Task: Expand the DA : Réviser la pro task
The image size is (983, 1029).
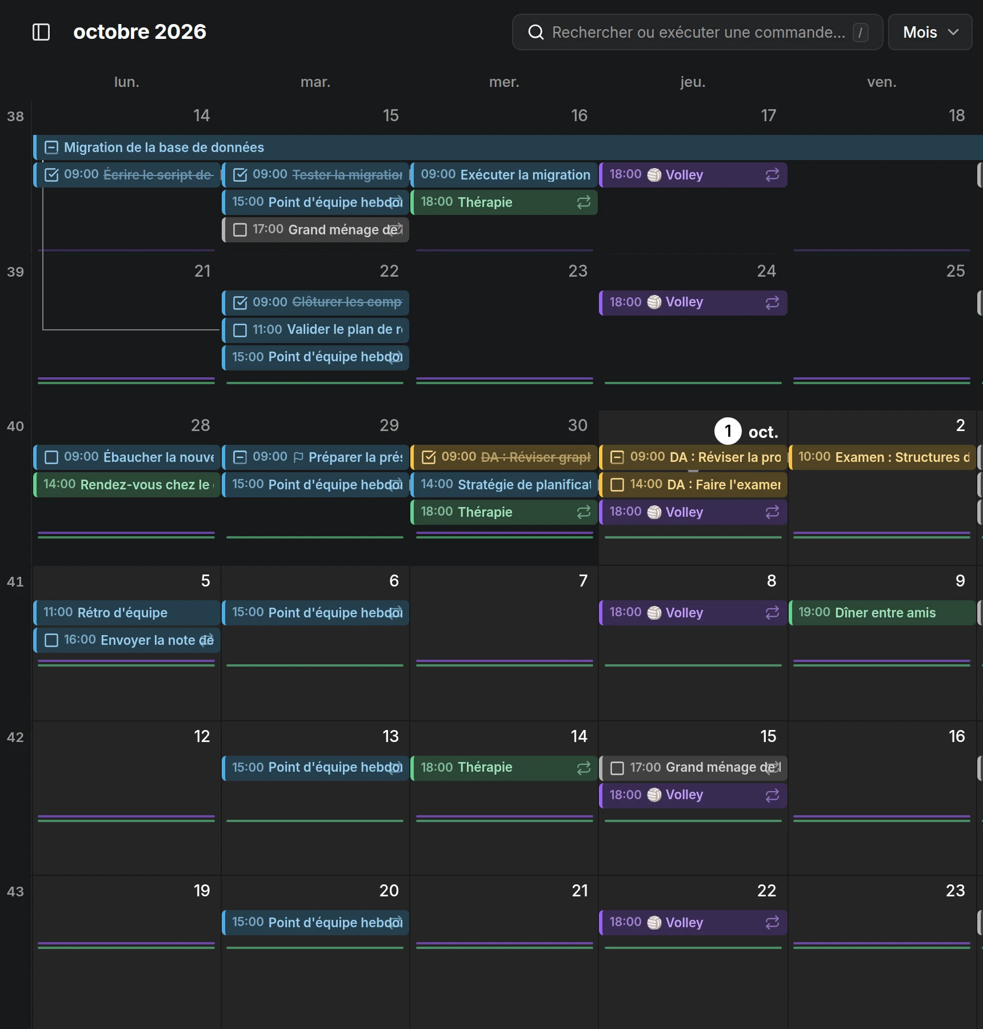Action: click(x=617, y=457)
